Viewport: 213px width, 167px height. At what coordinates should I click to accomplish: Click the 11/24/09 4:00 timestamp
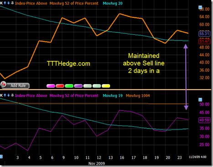[x=197, y=157]
